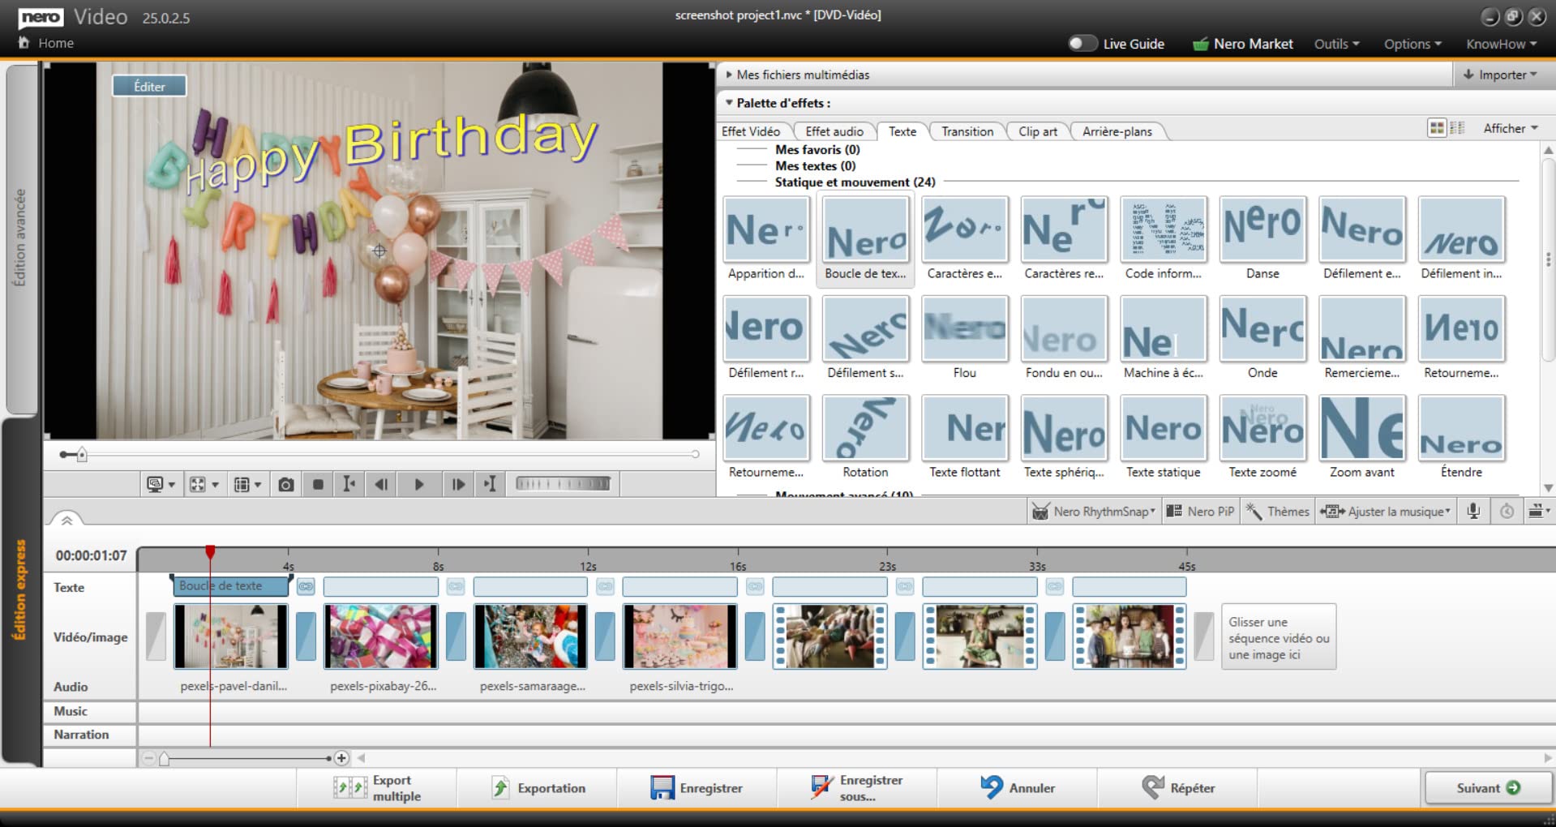Select the pexels-samaraage clip thumbnail
1556x827 pixels.
pos(530,636)
